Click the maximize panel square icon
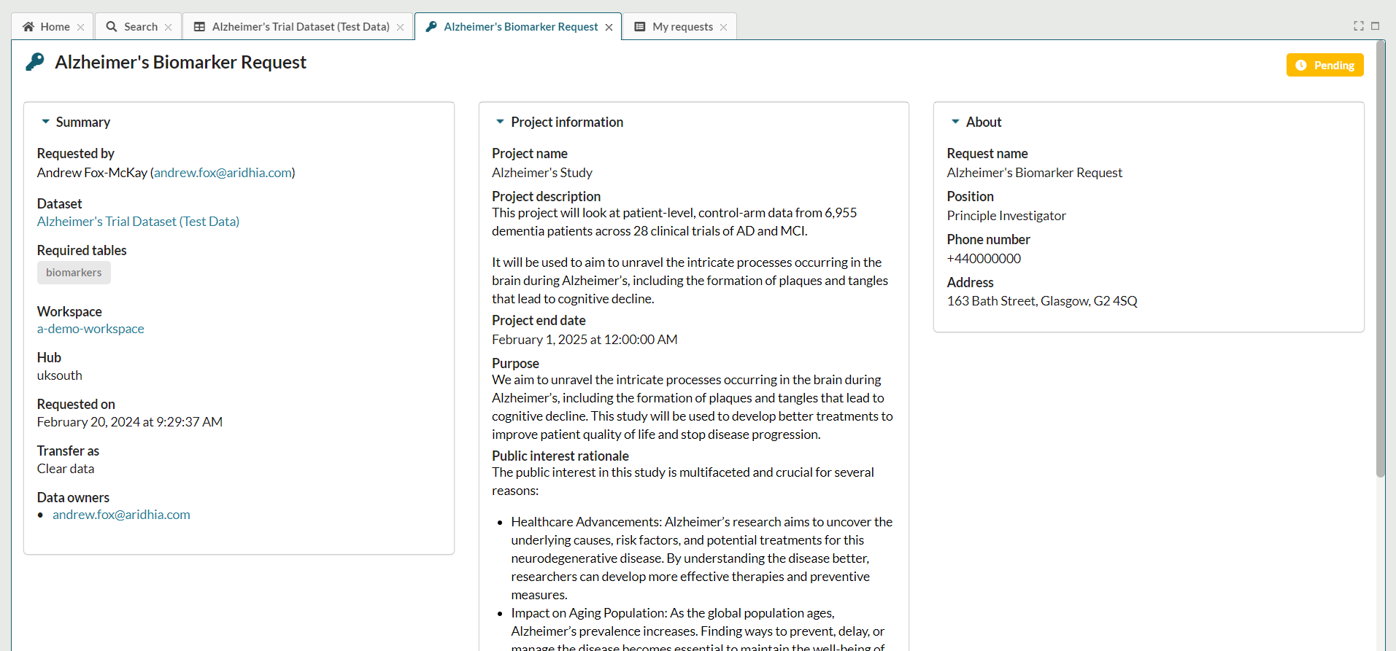 click(1376, 26)
